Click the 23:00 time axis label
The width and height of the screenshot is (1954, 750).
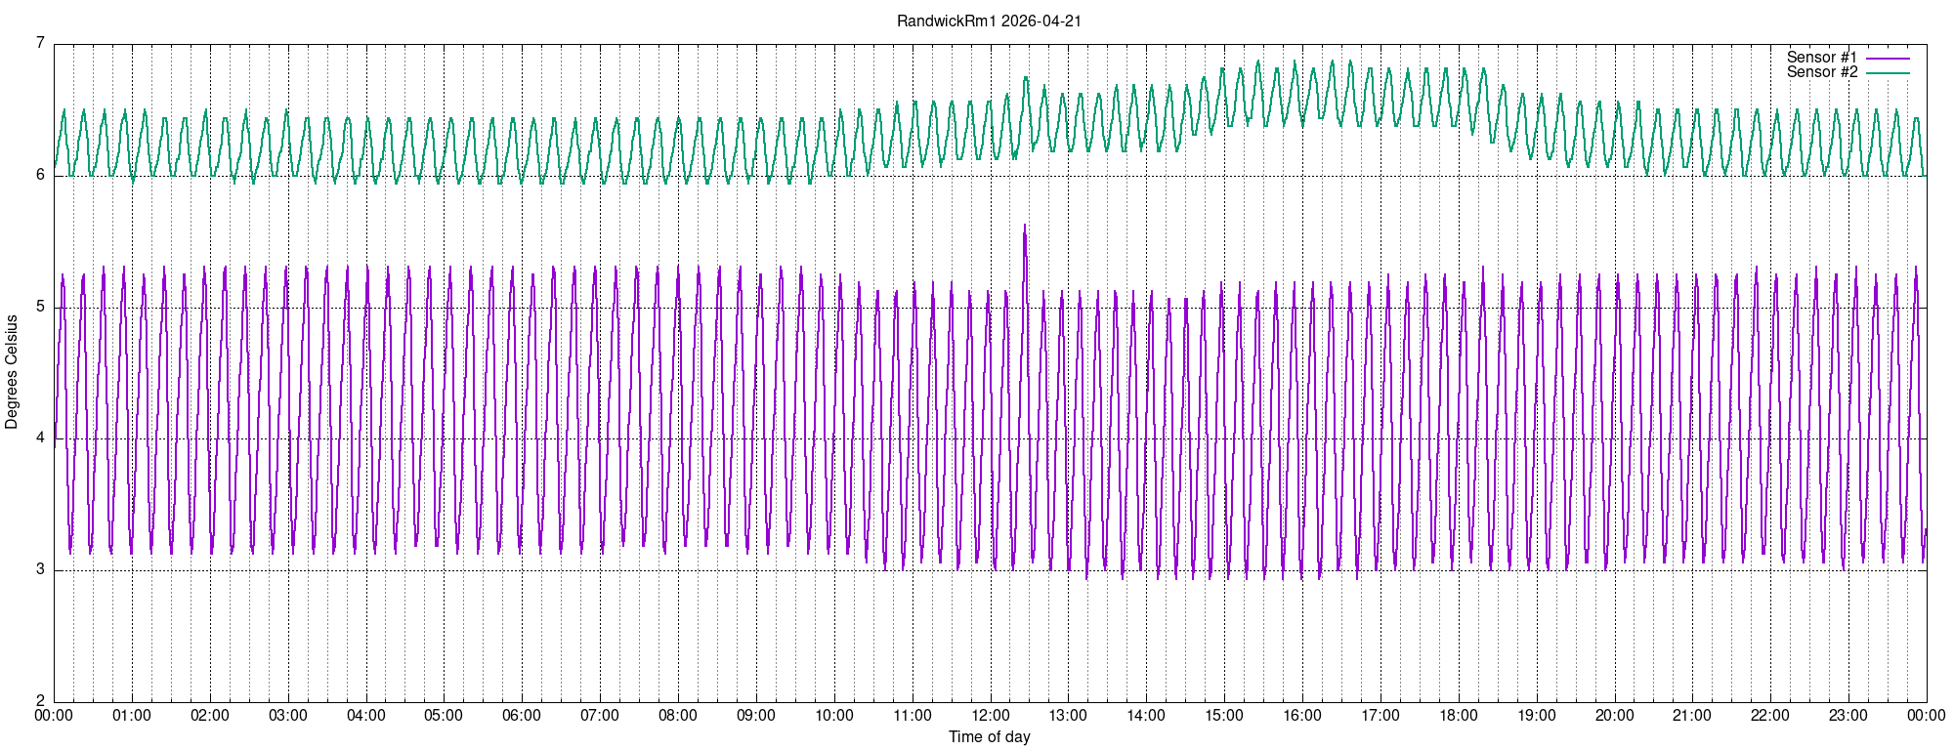[1848, 716]
